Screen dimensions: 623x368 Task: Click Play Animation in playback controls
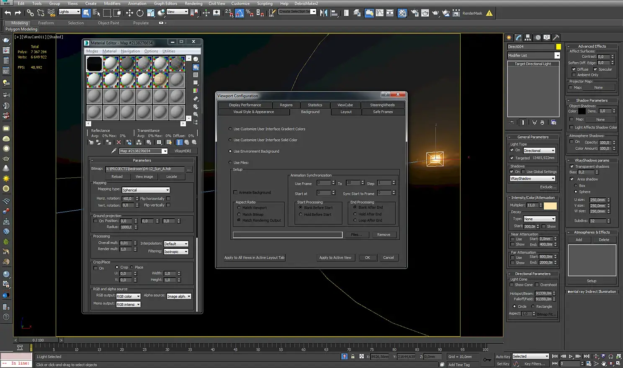tap(571, 356)
